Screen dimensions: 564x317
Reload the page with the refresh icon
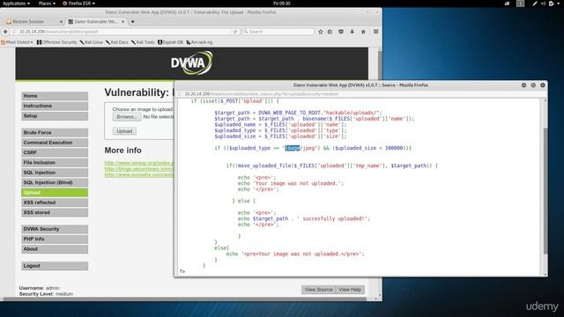point(235,32)
